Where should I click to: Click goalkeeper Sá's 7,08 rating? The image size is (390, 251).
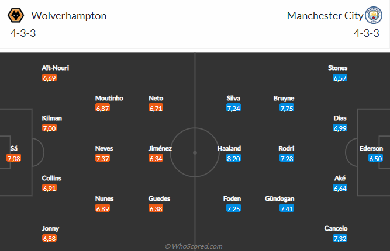click(13, 158)
